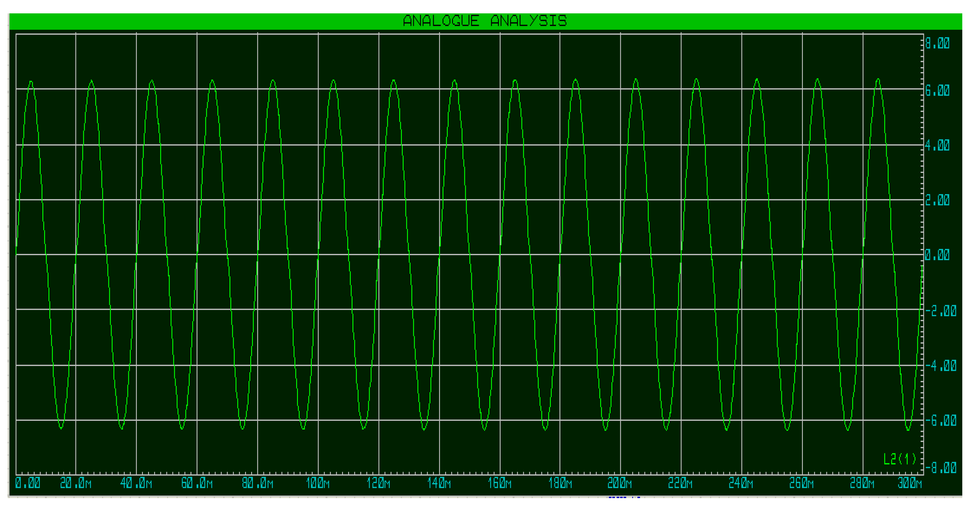Click the -8.00 voltage axis label
Viewport: 971px width, 510px height.
[x=941, y=468]
